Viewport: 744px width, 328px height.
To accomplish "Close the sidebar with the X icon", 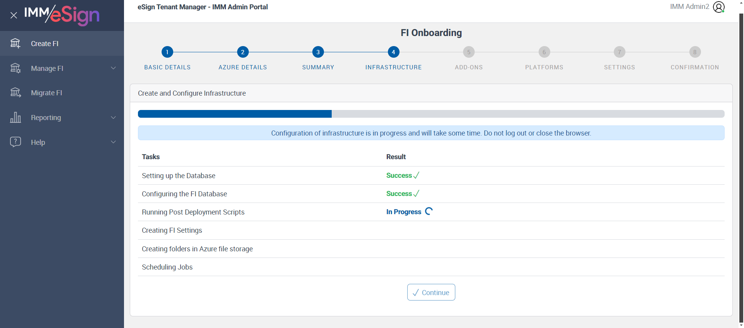I will coord(14,15).
